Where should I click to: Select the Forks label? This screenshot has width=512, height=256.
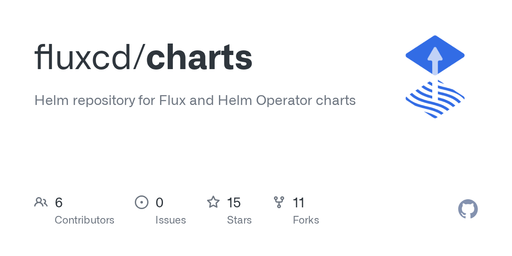pos(306,220)
